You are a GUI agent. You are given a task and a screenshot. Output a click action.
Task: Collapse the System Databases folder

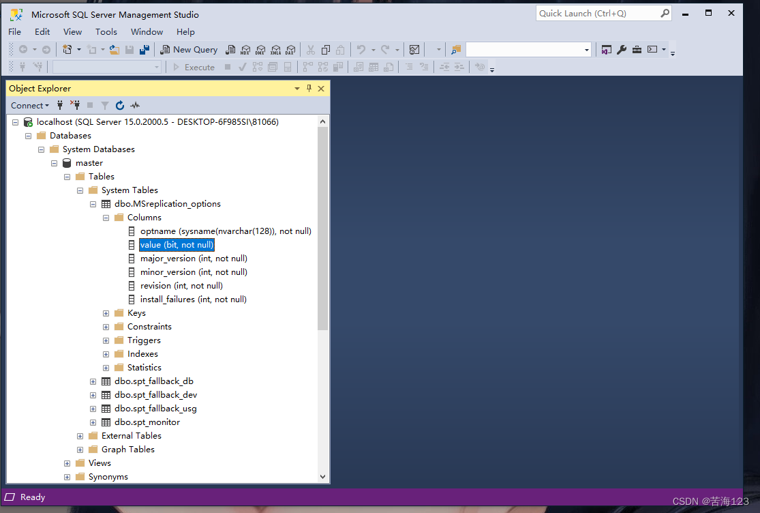[41, 149]
